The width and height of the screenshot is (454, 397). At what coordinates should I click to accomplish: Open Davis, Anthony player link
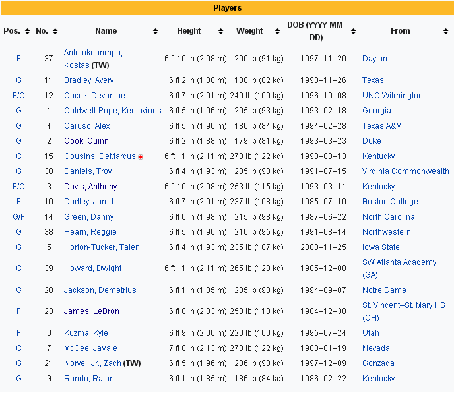click(x=90, y=187)
